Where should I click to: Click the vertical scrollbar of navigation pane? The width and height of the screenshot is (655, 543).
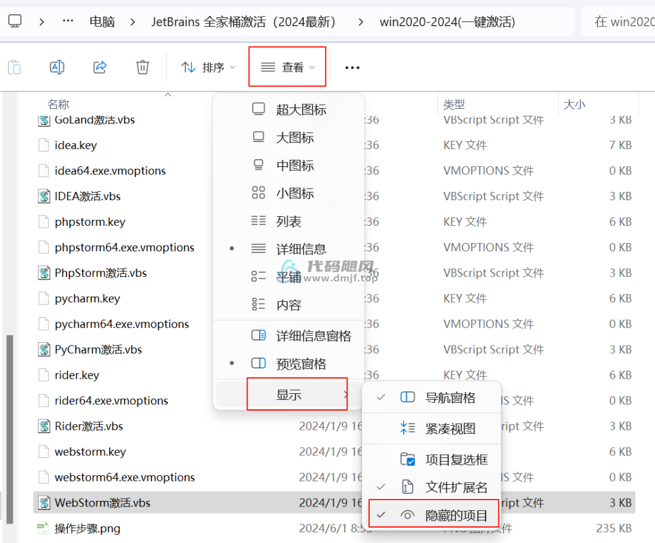click(x=10, y=429)
